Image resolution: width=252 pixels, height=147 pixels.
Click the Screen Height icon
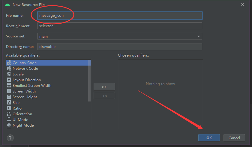coord(9,97)
